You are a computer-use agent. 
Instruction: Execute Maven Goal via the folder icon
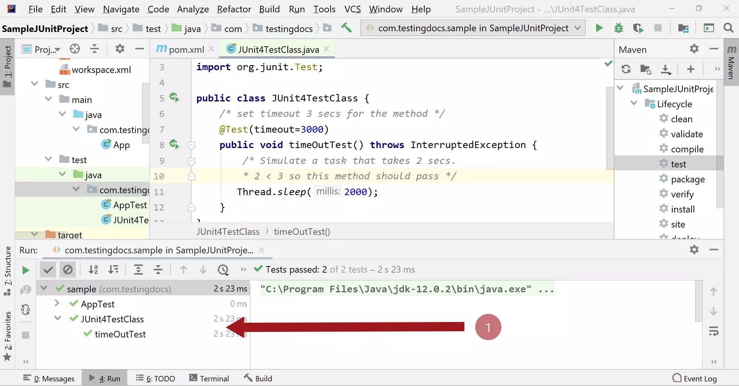pyautogui.click(x=646, y=69)
